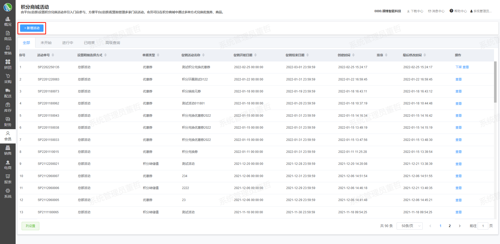Select the 配送 delivery truck icon
500x244 pixels.
click(8, 91)
